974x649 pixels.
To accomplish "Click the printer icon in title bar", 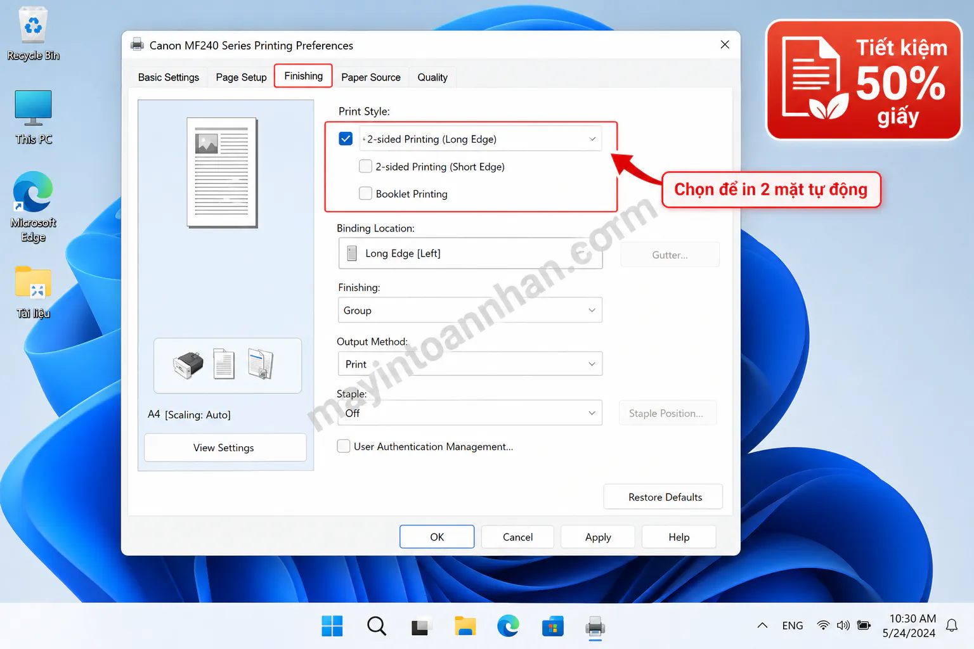I will [x=137, y=45].
